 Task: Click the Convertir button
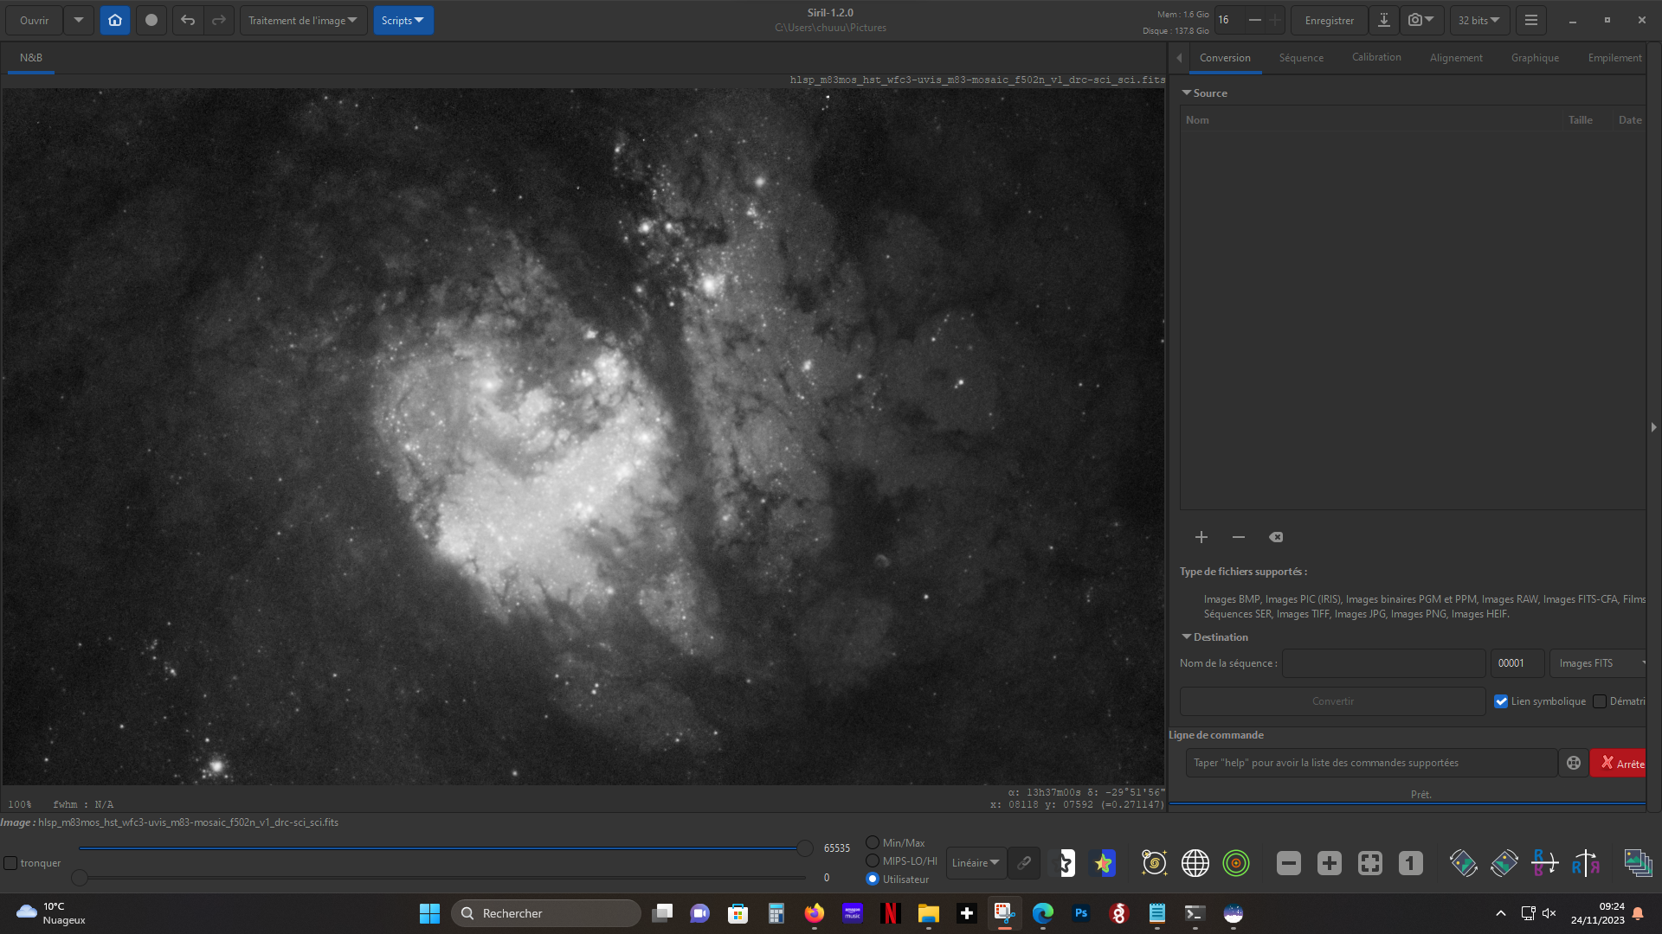(1333, 701)
